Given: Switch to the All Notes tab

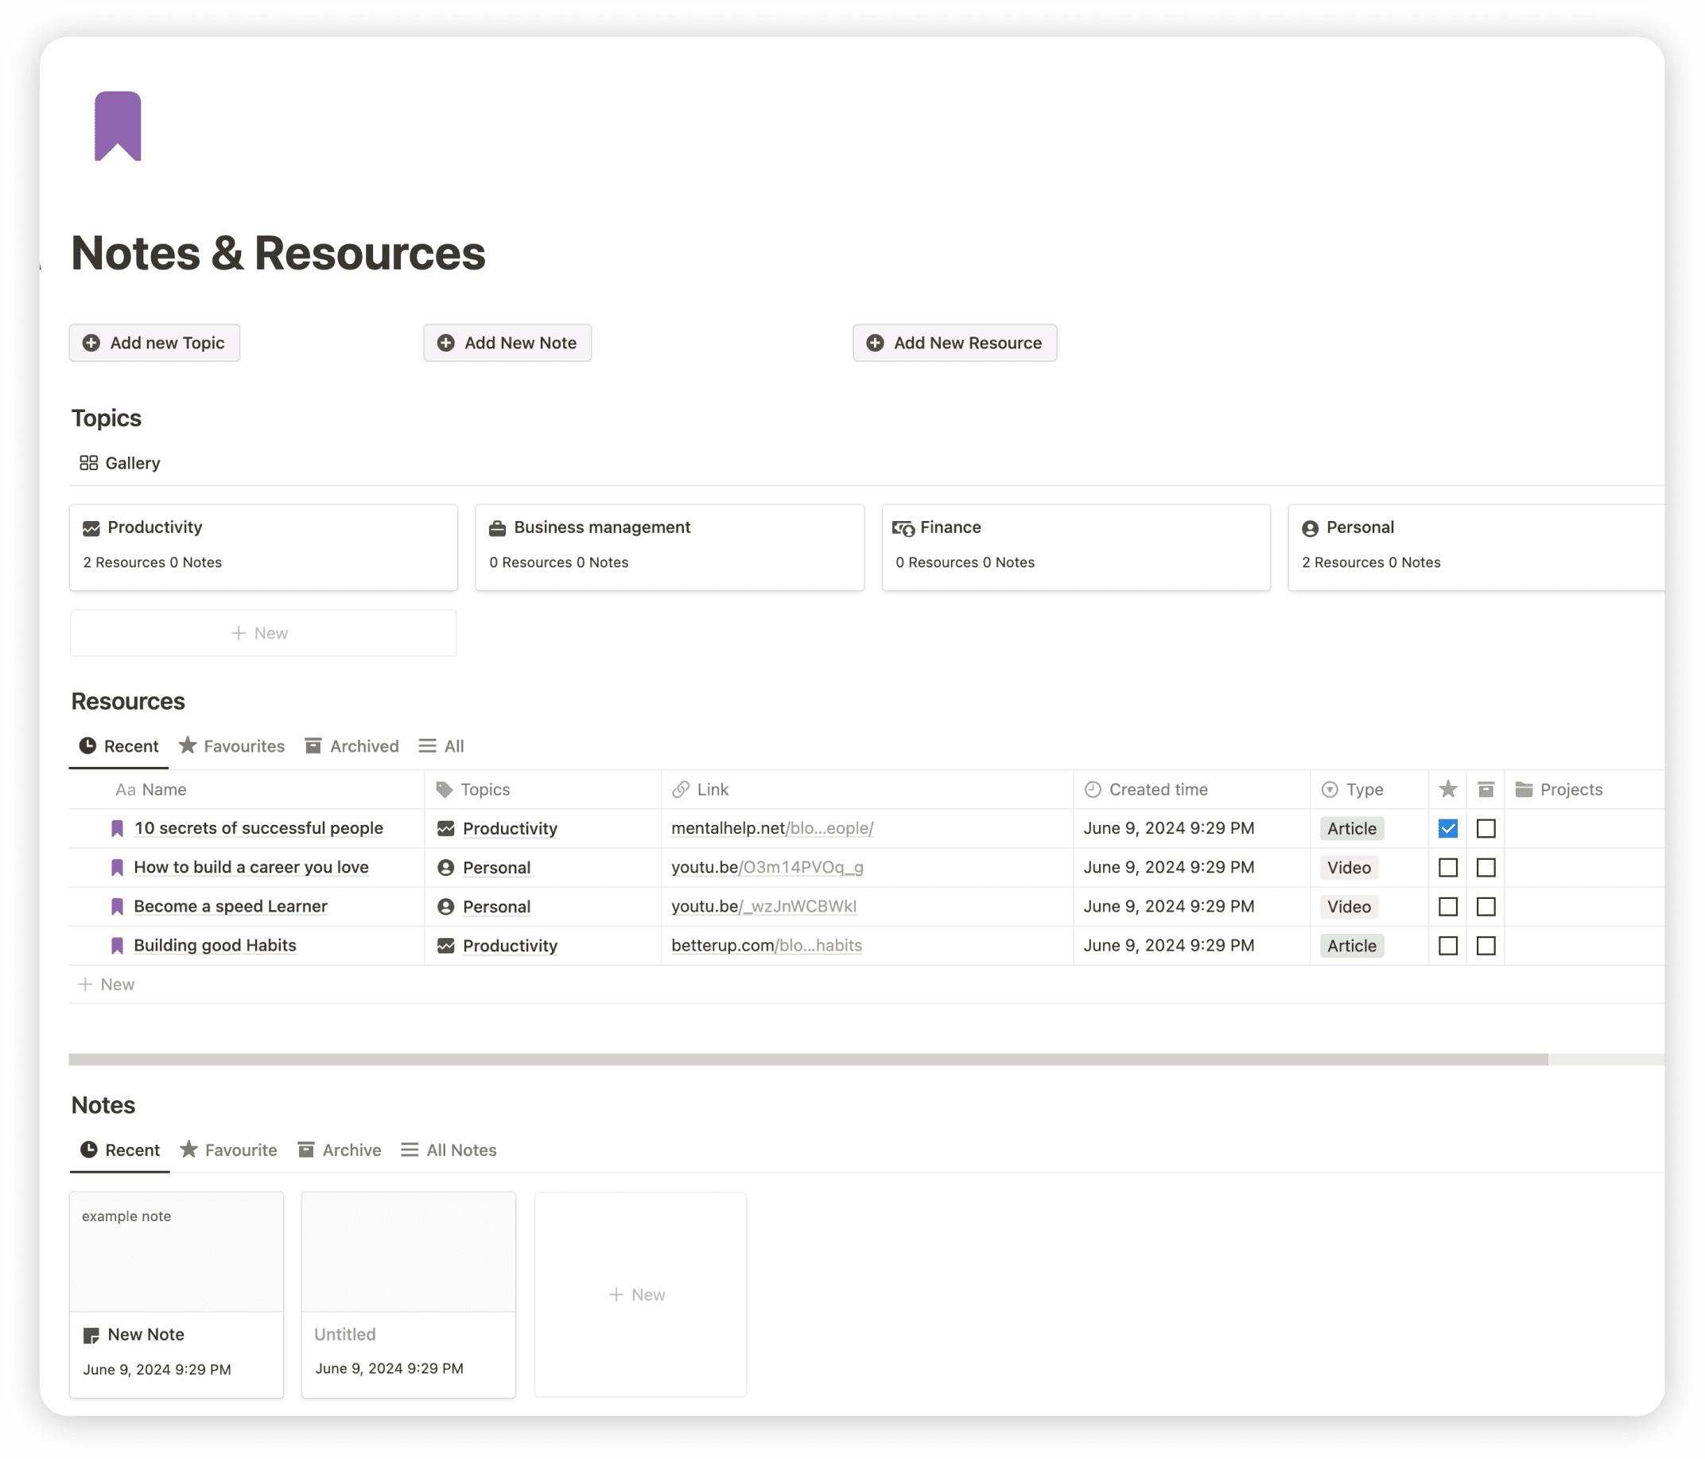Looking at the screenshot, I should pyautogui.click(x=460, y=1148).
